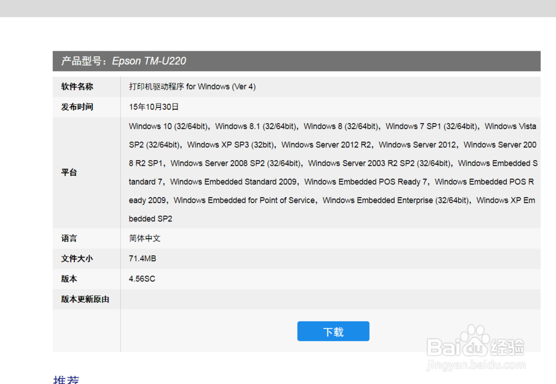The width and height of the screenshot is (556, 384).
Task: Select the language value 简体中文
Action: coord(145,238)
